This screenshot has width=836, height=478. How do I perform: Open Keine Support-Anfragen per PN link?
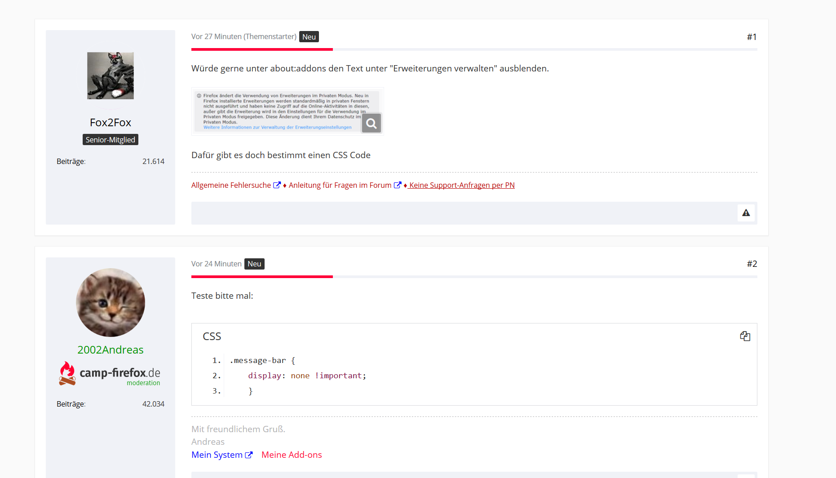(462, 185)
